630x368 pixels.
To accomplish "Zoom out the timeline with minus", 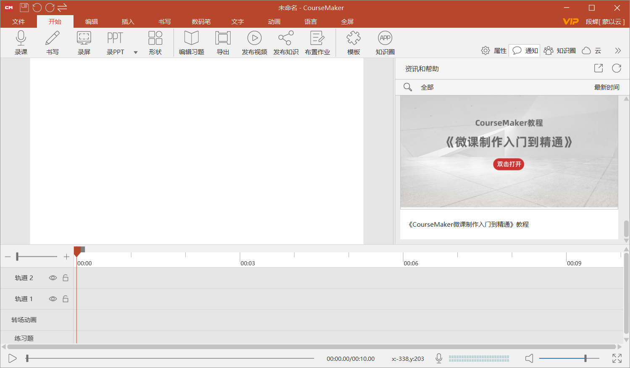I will tap(8, 257).
